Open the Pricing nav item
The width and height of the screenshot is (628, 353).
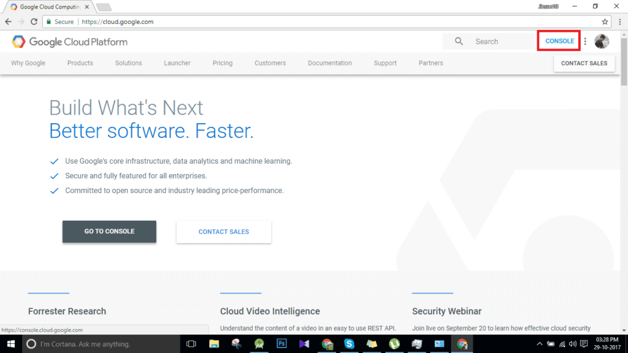point(223,63)
